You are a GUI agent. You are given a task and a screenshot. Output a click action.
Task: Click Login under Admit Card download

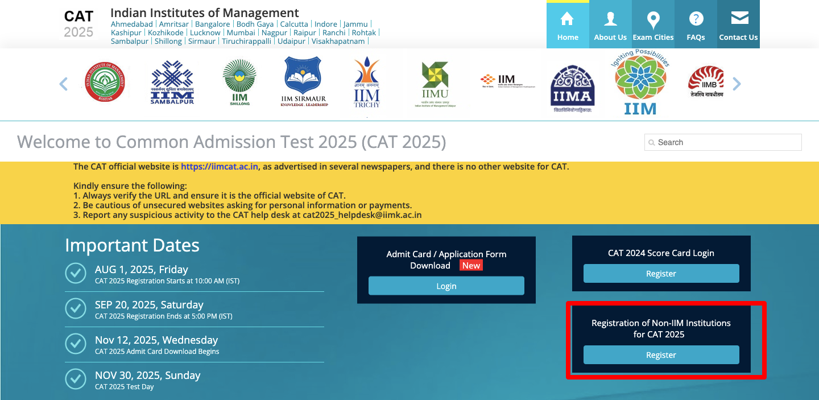446,286
